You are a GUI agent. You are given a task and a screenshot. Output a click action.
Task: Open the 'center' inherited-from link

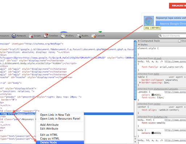coord(157,104)
